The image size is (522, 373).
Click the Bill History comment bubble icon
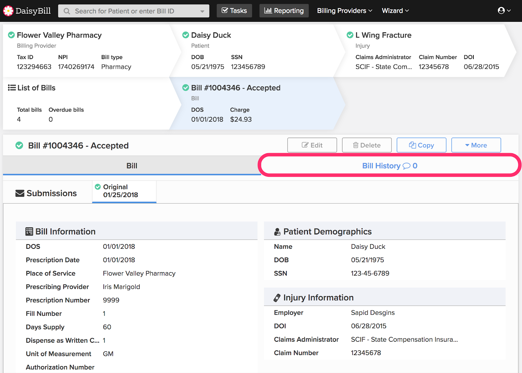pyautogui.click(x=407, y=166)
